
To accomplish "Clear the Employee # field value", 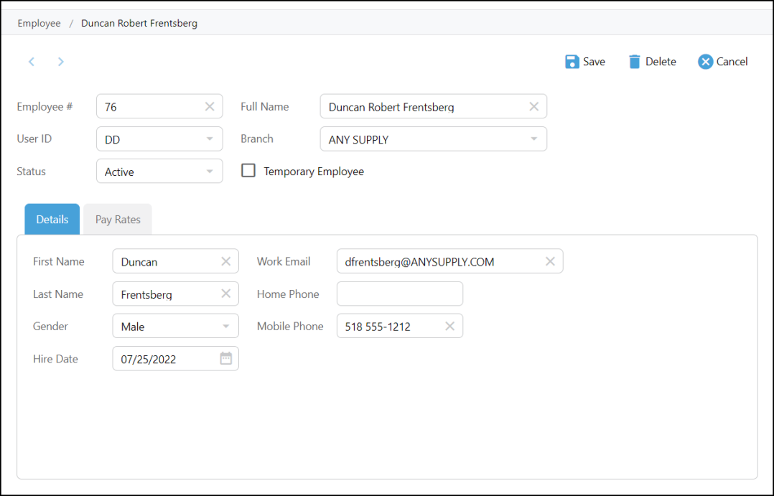I will pos(210,107).
